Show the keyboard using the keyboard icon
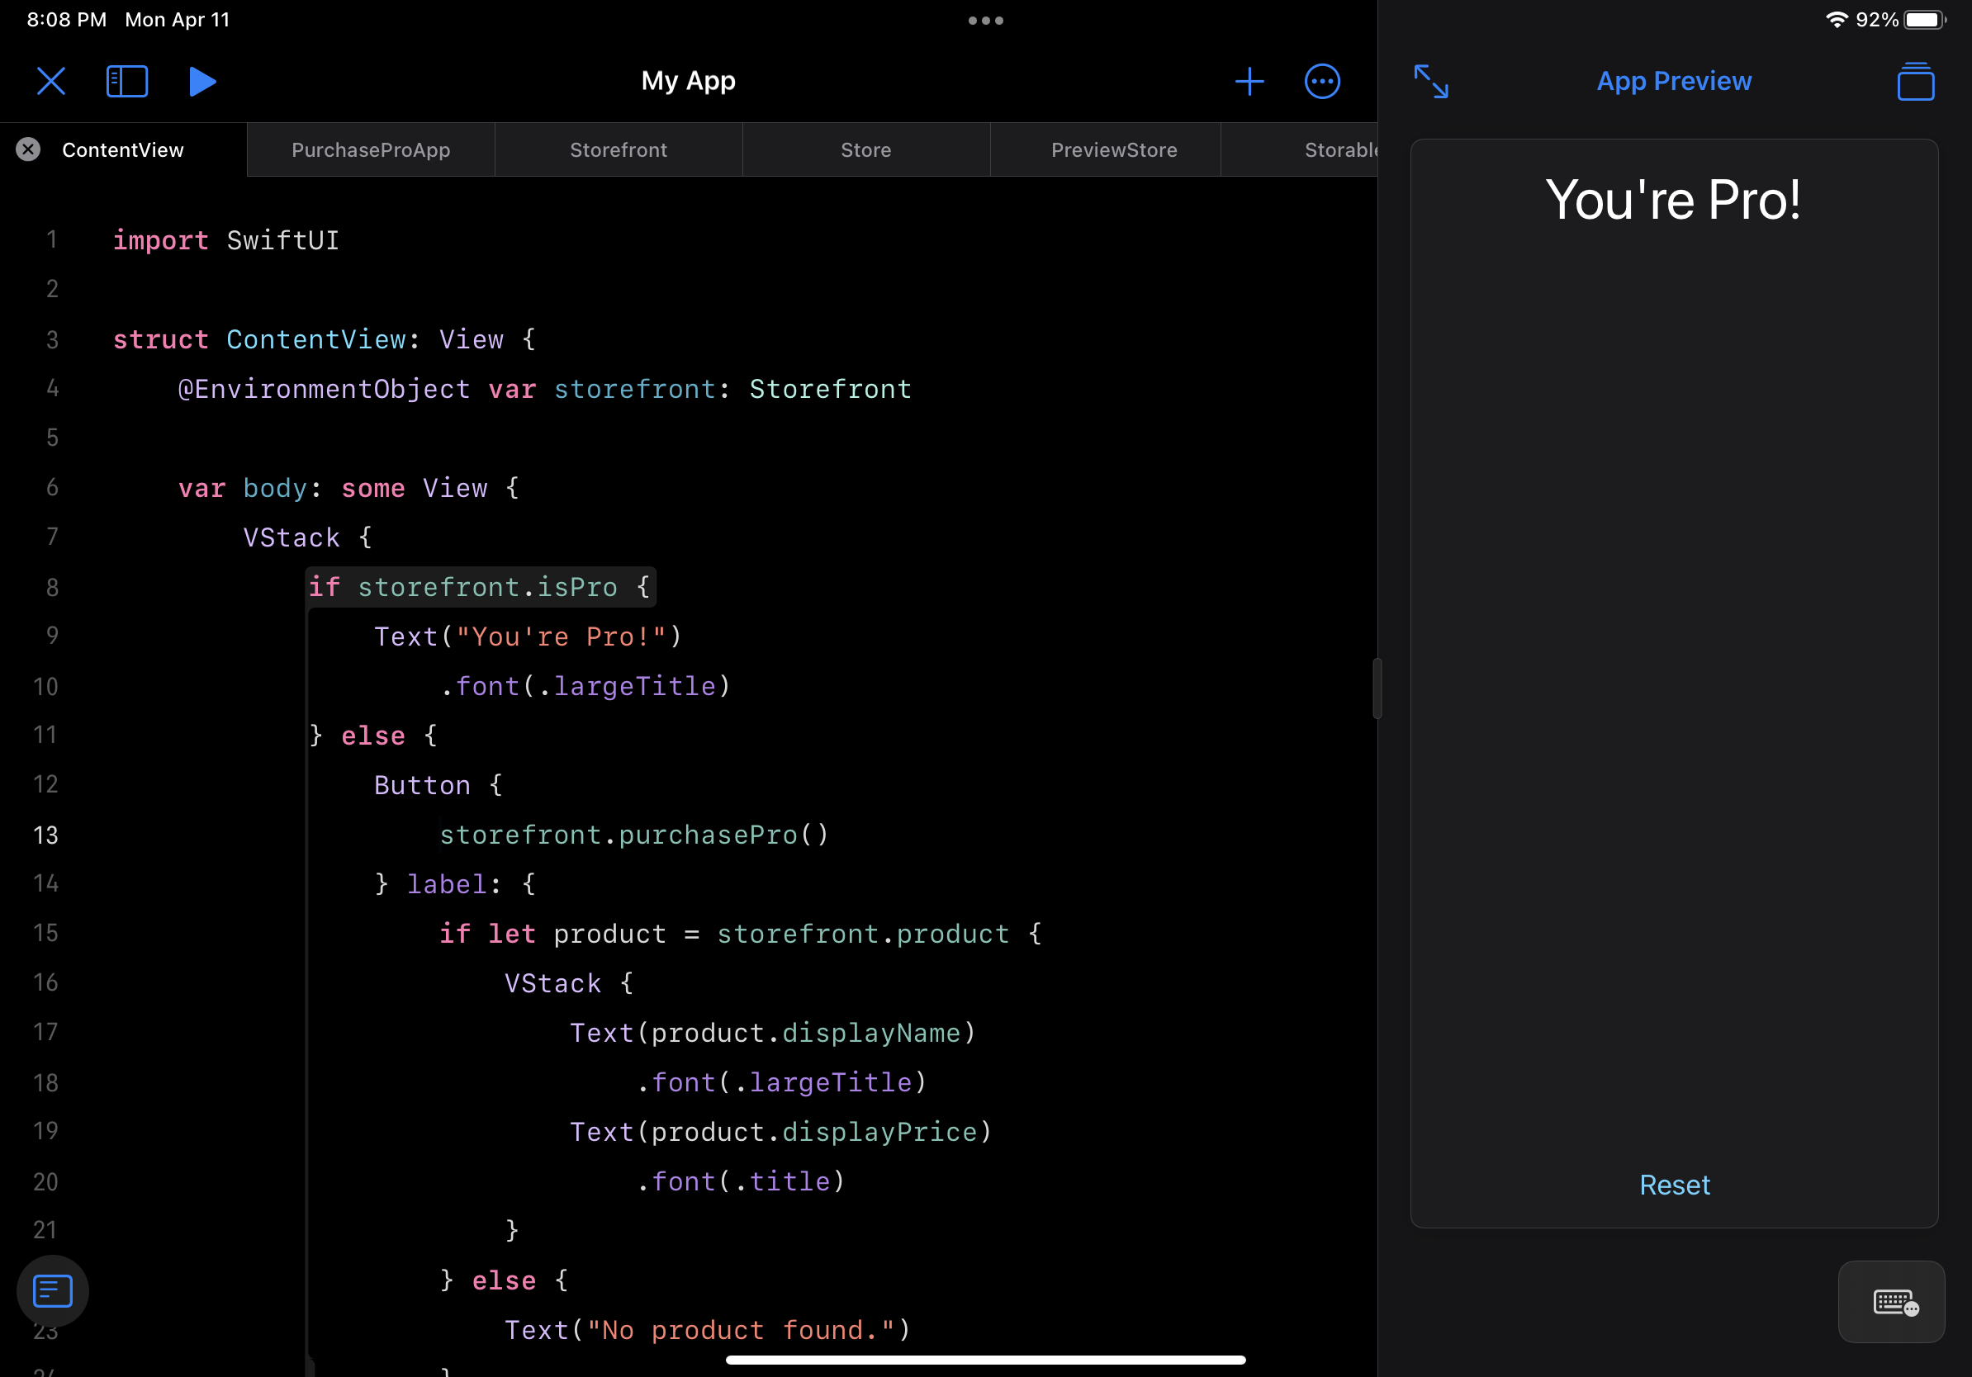 tap(1891, 1301)
